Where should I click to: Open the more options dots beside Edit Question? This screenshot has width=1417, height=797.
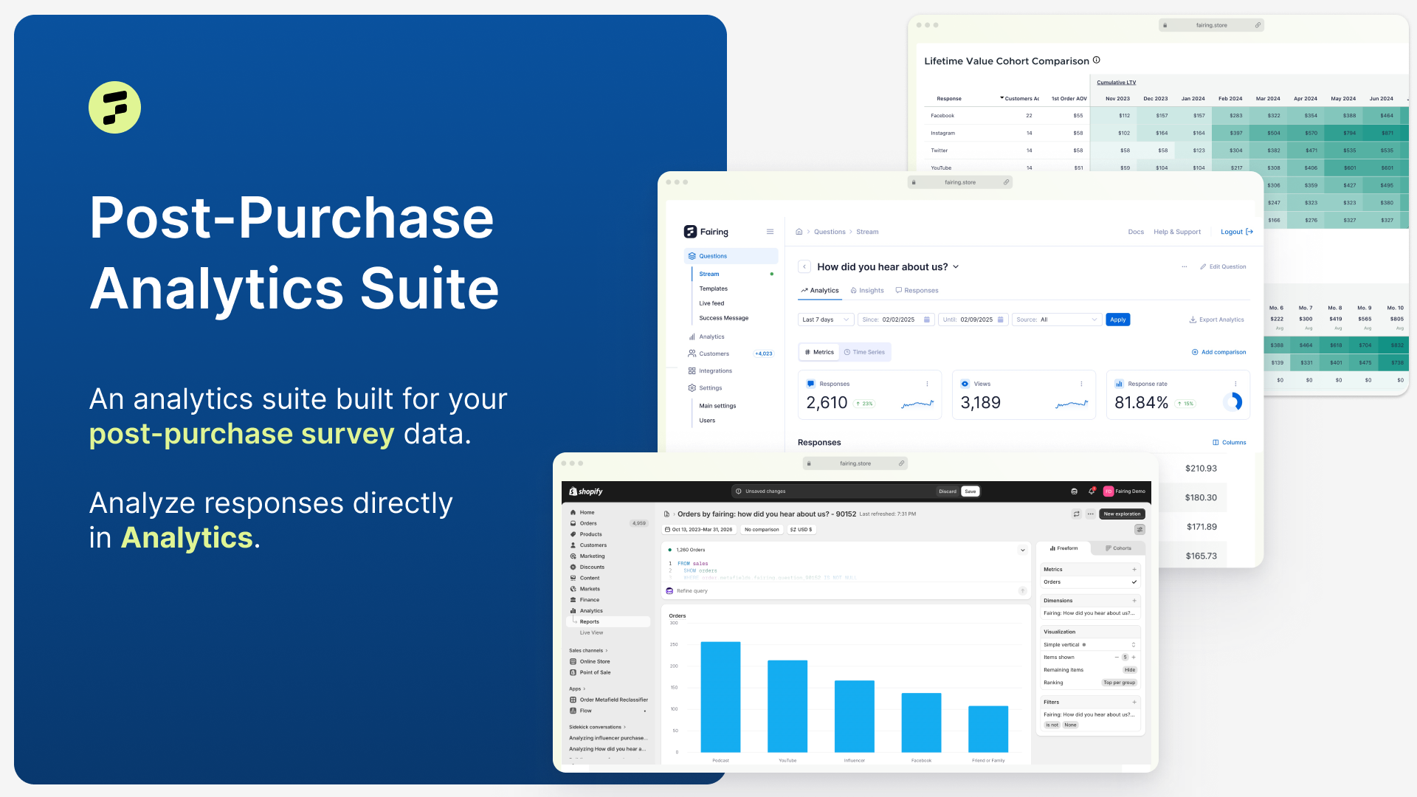click(1184, 266)
